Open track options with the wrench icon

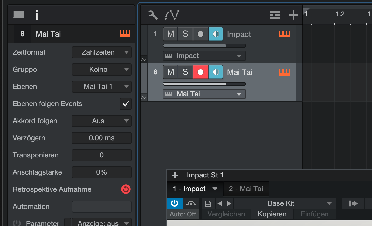(x=153, y=15)
